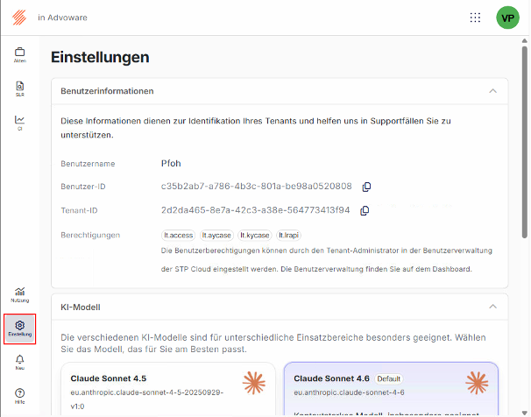Click the lt.lrapi permission tag

tap(288, 236)
